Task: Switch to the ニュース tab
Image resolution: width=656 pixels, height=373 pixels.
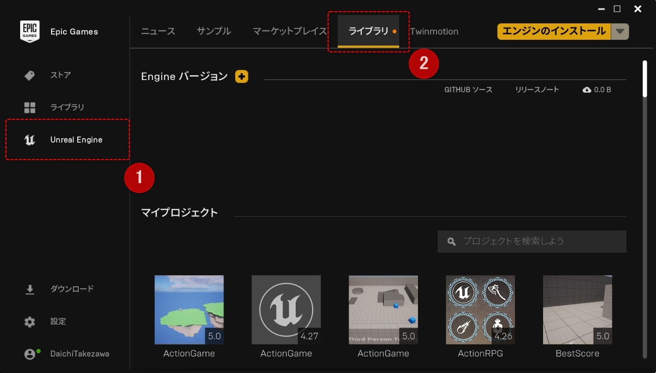Action: click(158, 31)
